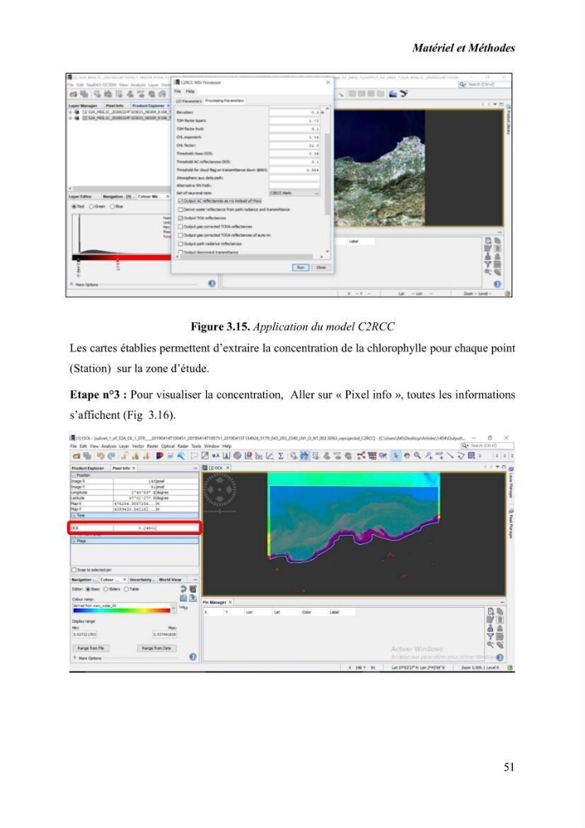Select the Blue channel radio button in upper screenshot
Screen dimensions: 585x828
(113, 206)
